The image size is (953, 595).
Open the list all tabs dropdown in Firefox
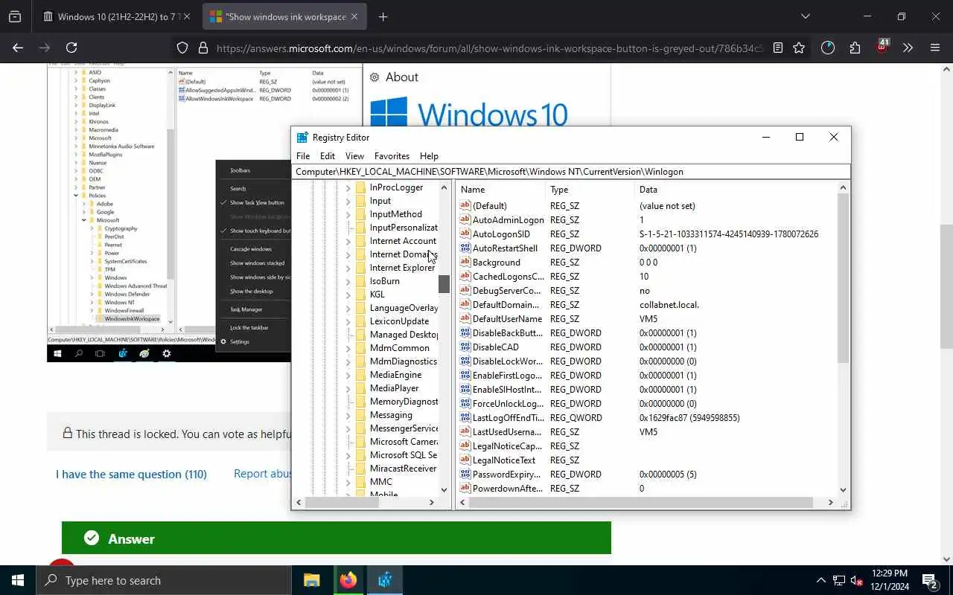tap(805, 16)
